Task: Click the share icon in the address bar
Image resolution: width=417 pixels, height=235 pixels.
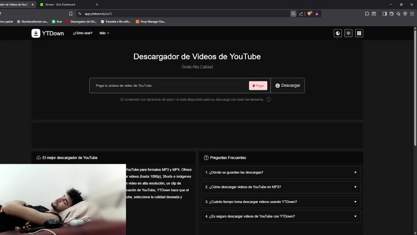Action: pos(301,14)
